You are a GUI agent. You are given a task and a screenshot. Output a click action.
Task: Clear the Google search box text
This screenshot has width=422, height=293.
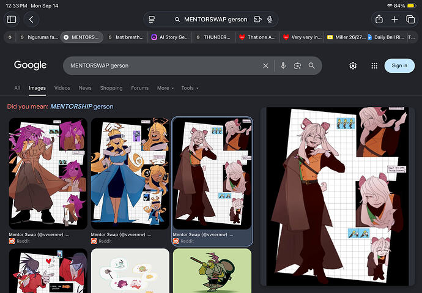pos(265,65)
